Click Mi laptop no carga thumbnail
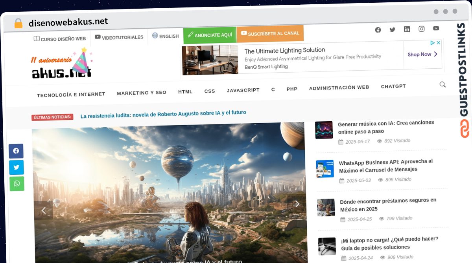This screenshot has width=472, height=263. [327, 247]
